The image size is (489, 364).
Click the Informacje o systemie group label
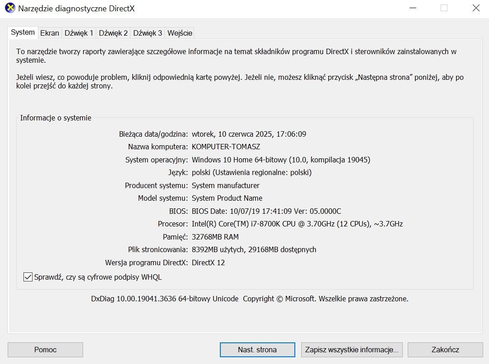pyautogui.click(x=56, y=118)
